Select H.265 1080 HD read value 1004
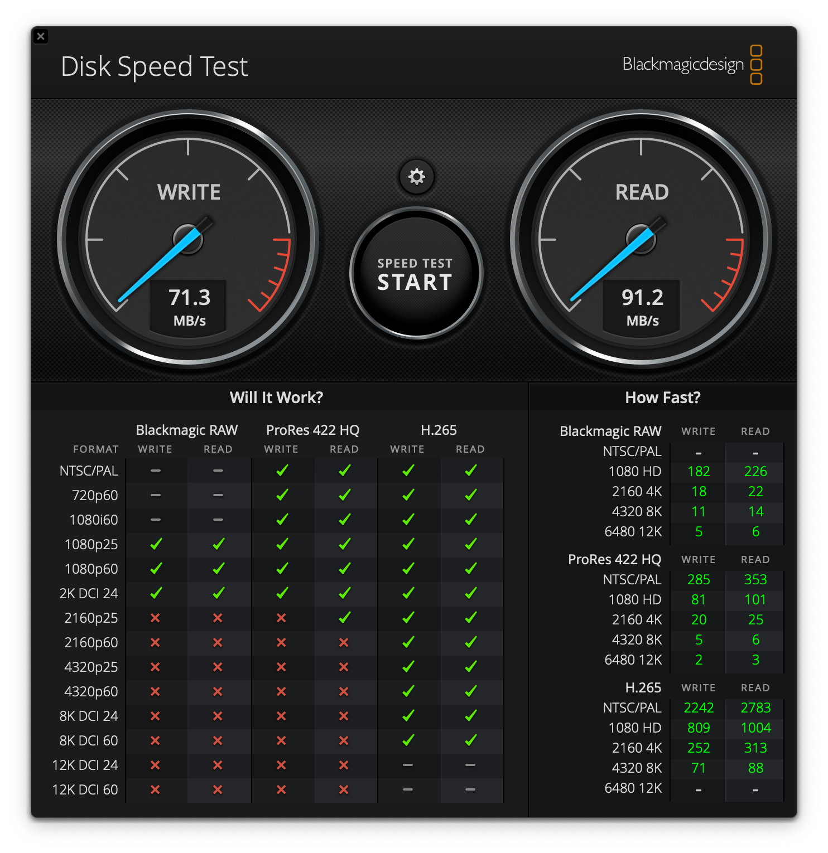The width and height of the screenshot is (828, 853). (755, 728)
